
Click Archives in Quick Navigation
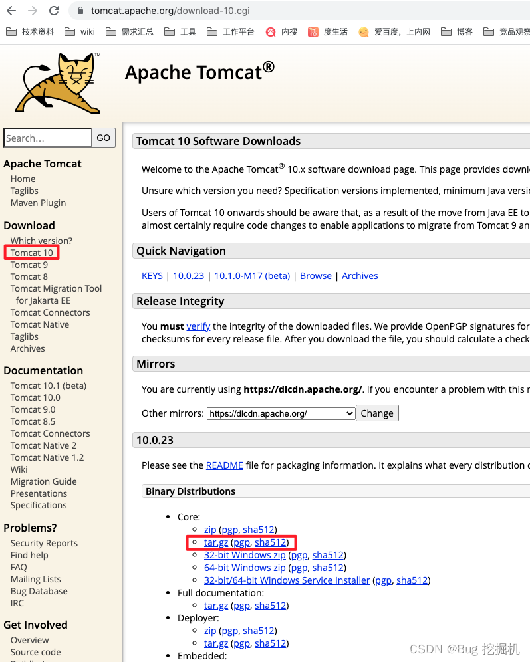pyautogui.click(x=360, y=276)
